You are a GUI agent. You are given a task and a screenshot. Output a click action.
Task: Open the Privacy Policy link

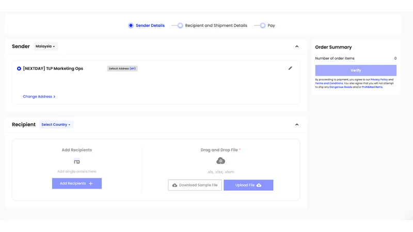[x=379, y=79]
